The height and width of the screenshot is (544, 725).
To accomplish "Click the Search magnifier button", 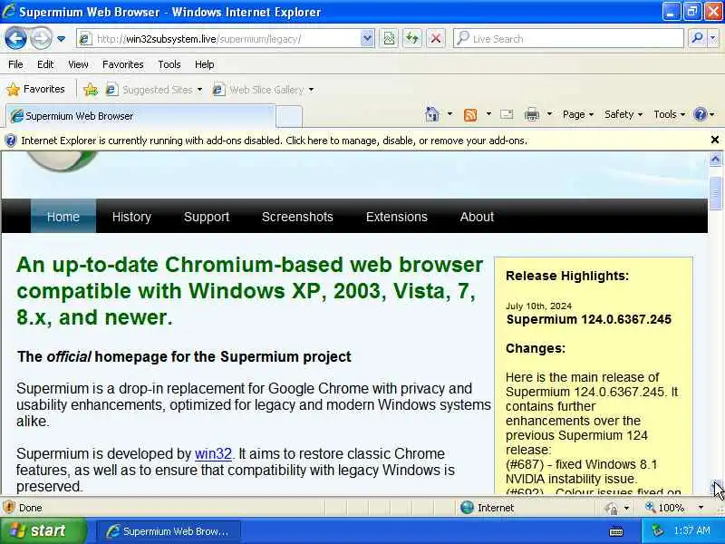I will (x=697, y=39).
